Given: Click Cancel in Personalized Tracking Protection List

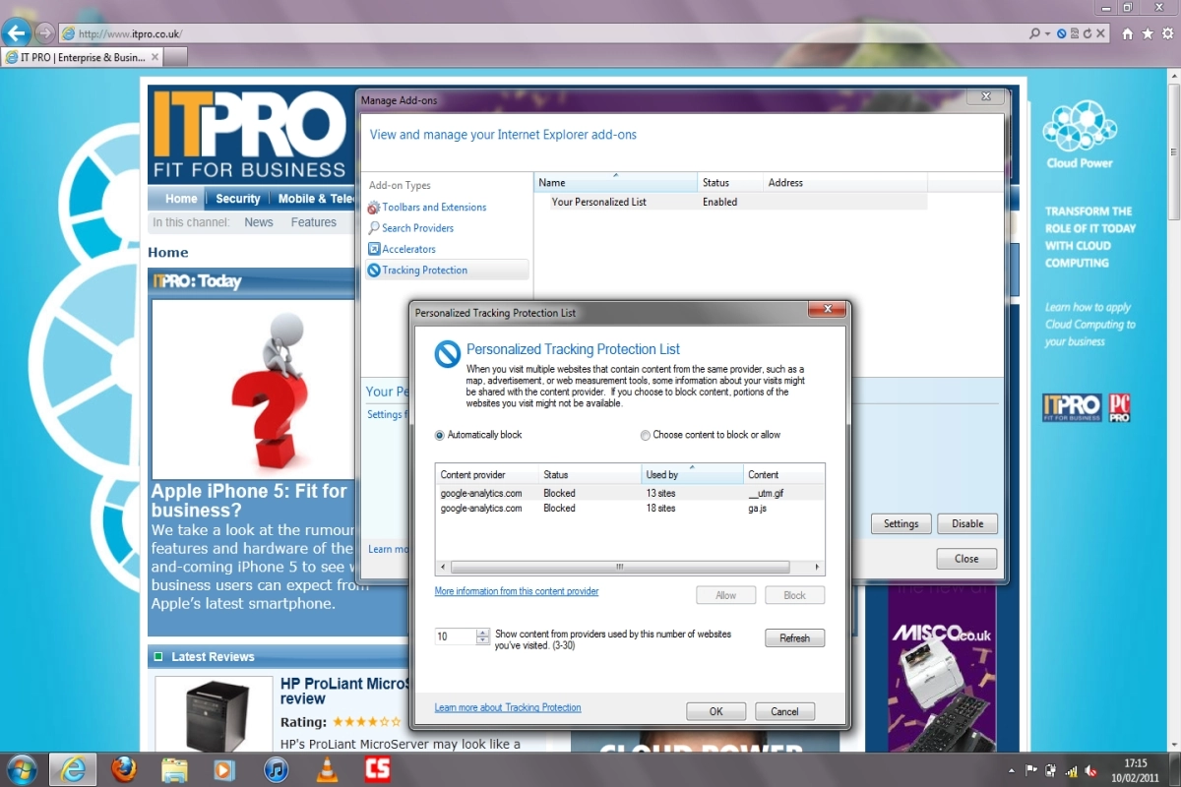Looking at the screenshot, I should [x=784, y=711].
